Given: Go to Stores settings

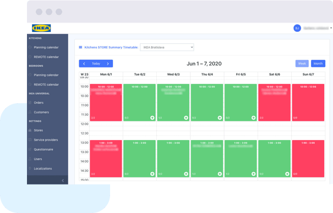Looking at the screenshot, I should point(38,130).
